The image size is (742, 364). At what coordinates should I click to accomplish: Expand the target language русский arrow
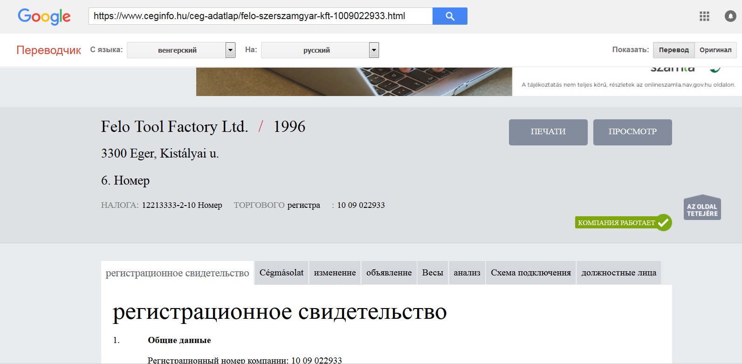click(x=374, y=50)
